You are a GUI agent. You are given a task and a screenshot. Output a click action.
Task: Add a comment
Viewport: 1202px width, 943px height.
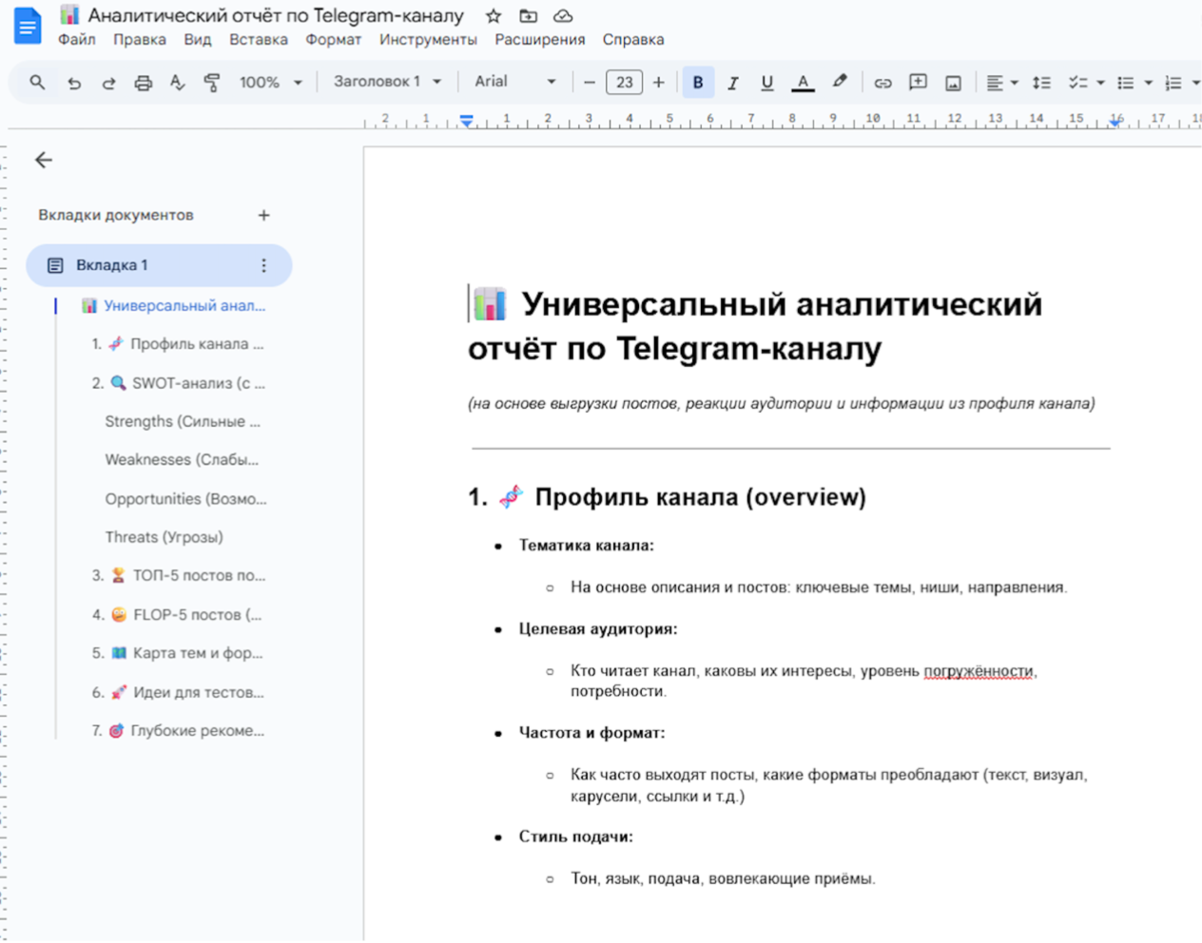click(918, 83)
